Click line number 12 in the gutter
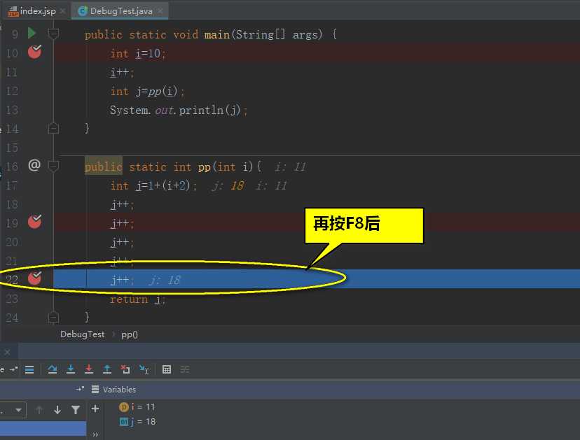The width and height of the screenshot is (580, 440). click(x=12, y=91)
